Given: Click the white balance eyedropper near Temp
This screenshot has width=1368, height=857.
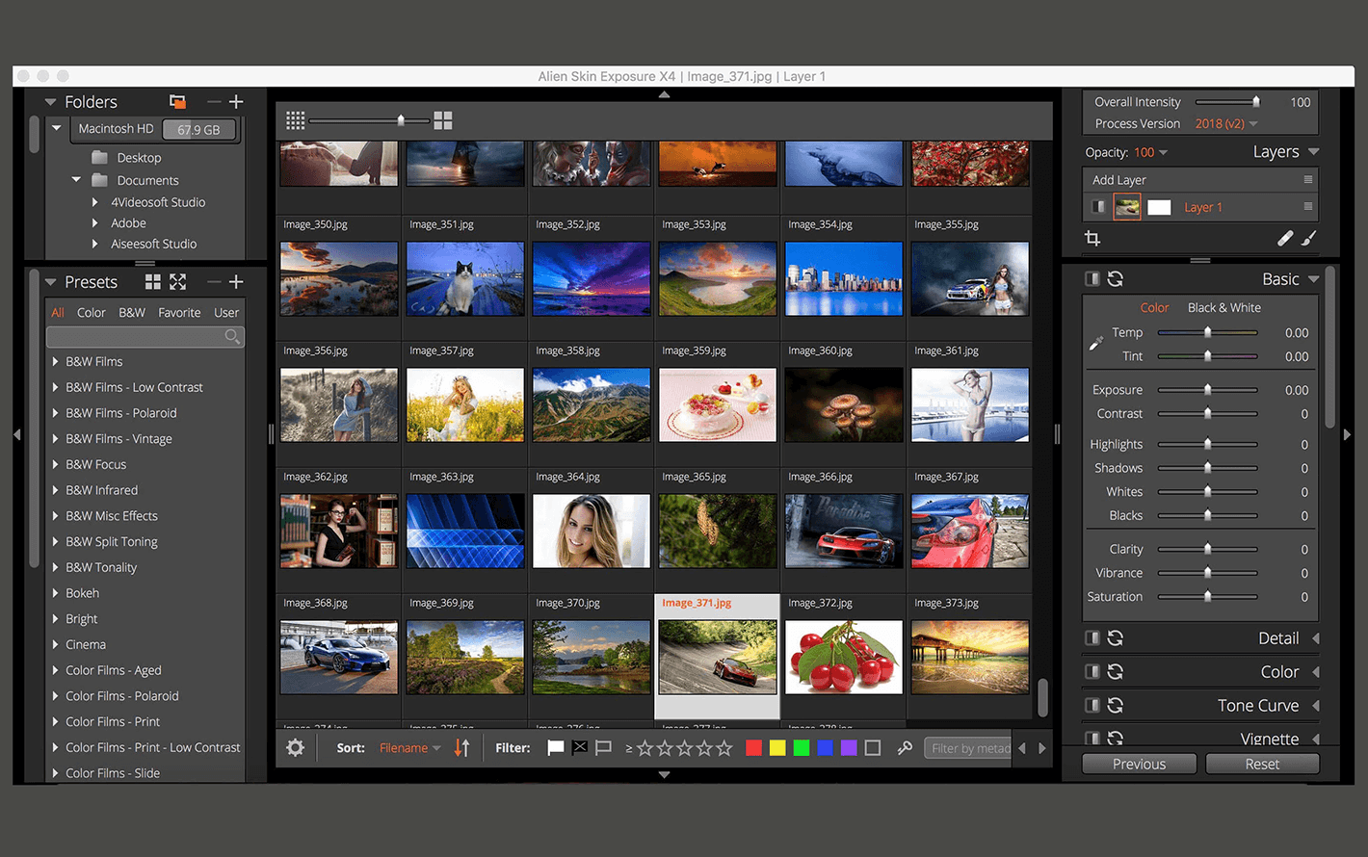Looking at the screenshot, I should tap(1095, 344).
